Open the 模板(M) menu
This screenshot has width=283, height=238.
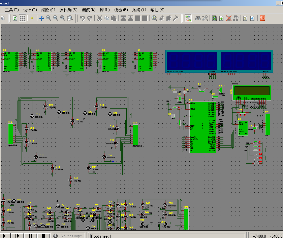pyautogui.click(x=121, y=10)
